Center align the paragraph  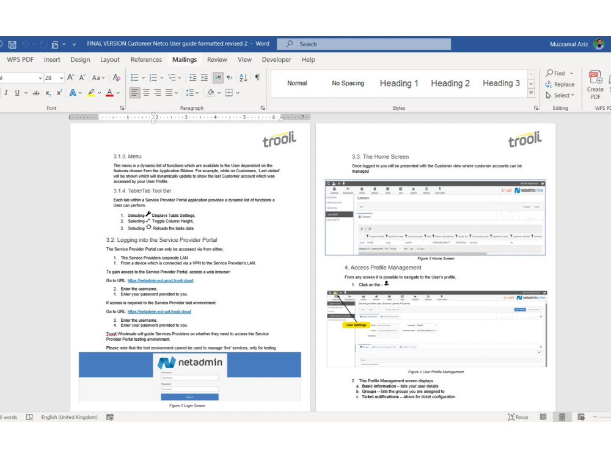coord(146,93)
